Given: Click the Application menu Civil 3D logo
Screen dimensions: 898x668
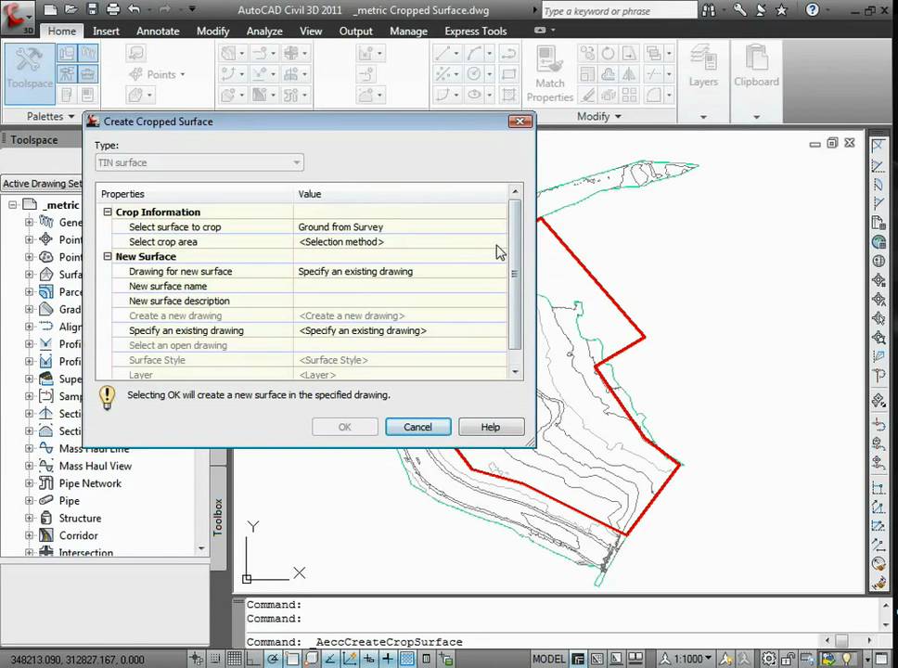Looking at the screenshot, I should pos(18,18).
